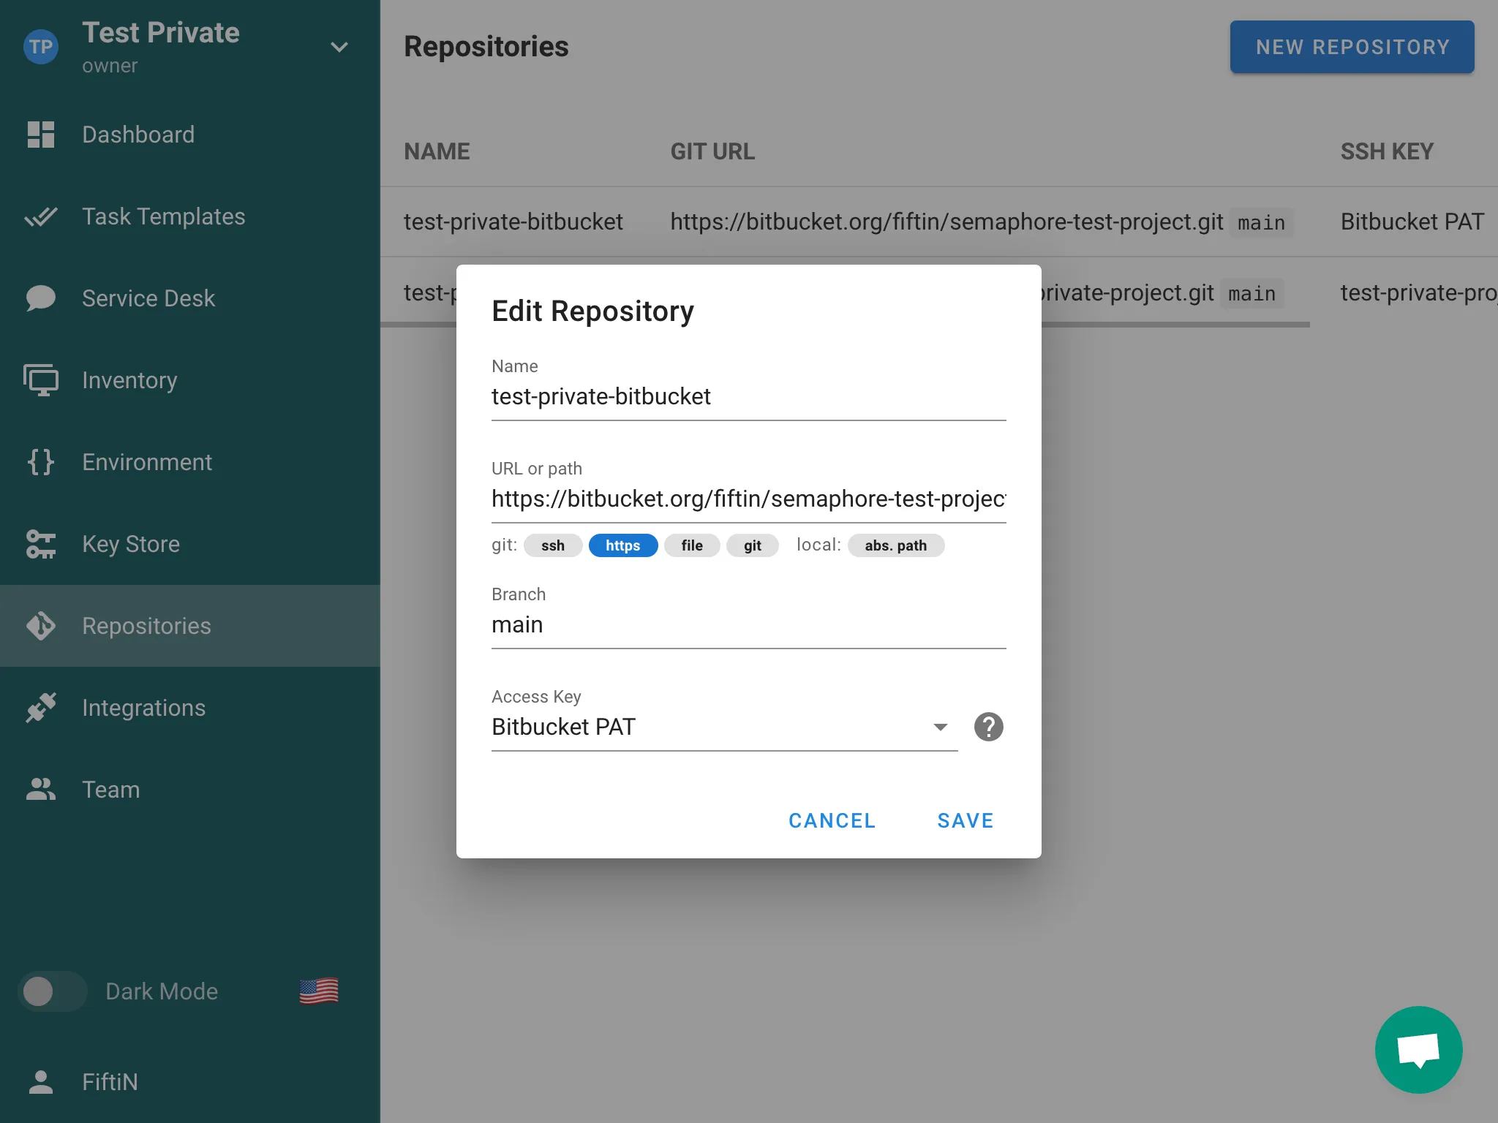This screenshot has width=1498, height=1123.
Task: Open the teal chat support bubble
Action: (x=1418, y=1050)
